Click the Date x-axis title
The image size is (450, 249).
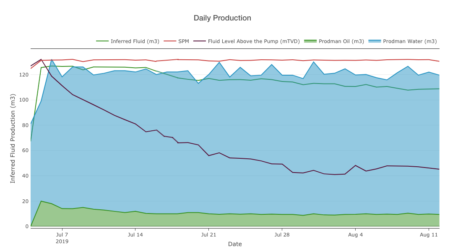235,244
